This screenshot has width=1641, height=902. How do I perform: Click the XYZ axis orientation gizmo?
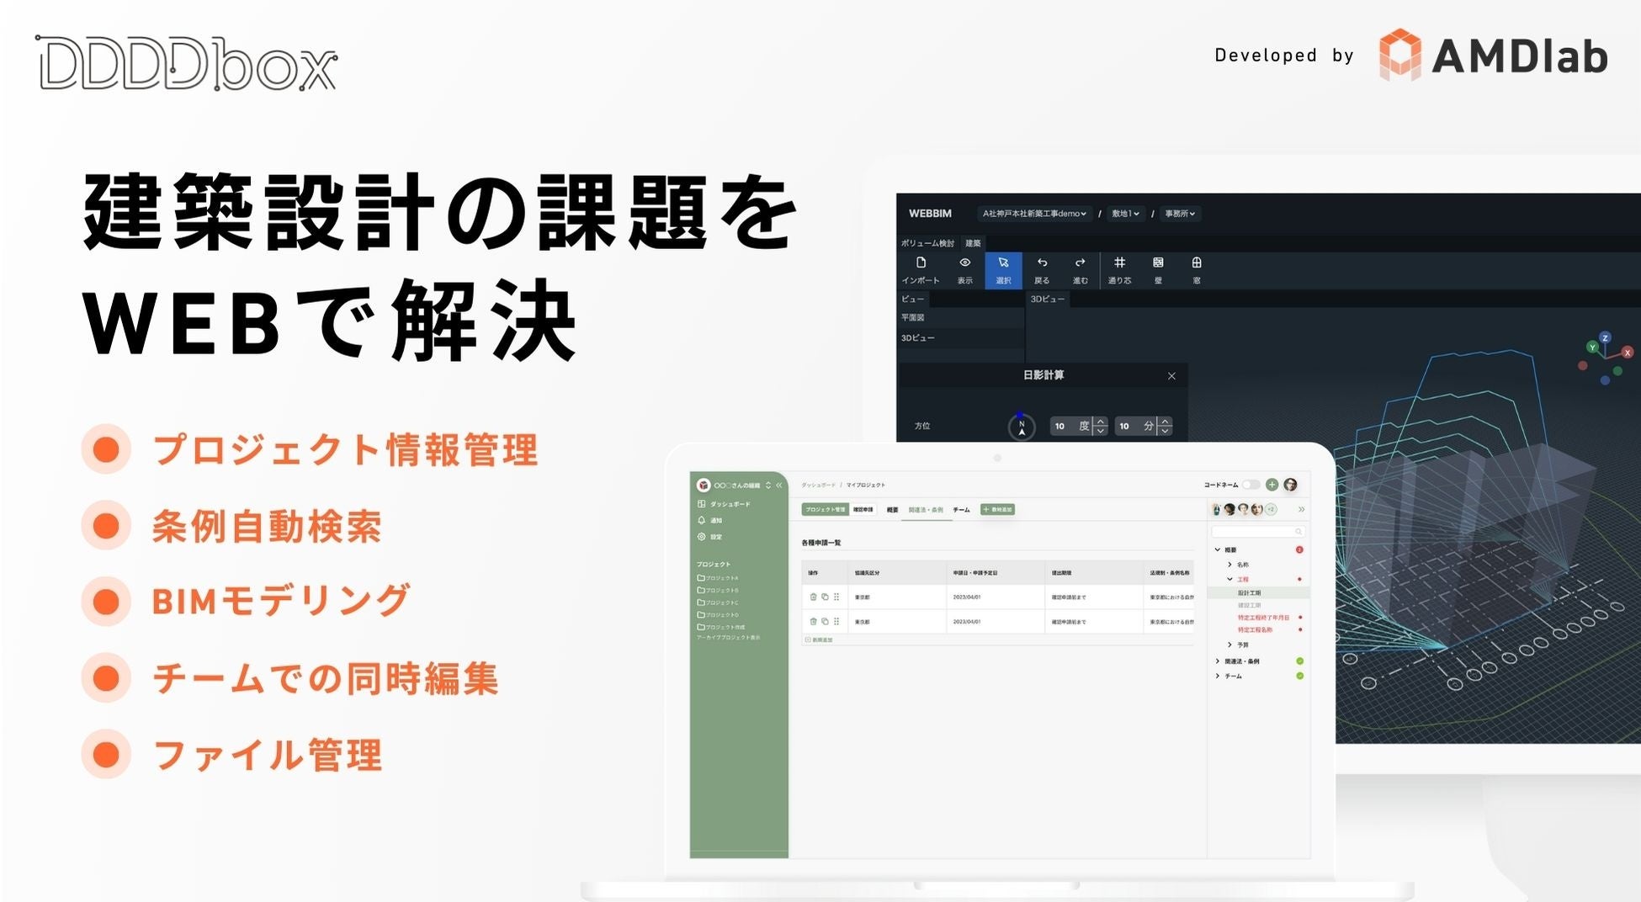tap(1605, 358)
